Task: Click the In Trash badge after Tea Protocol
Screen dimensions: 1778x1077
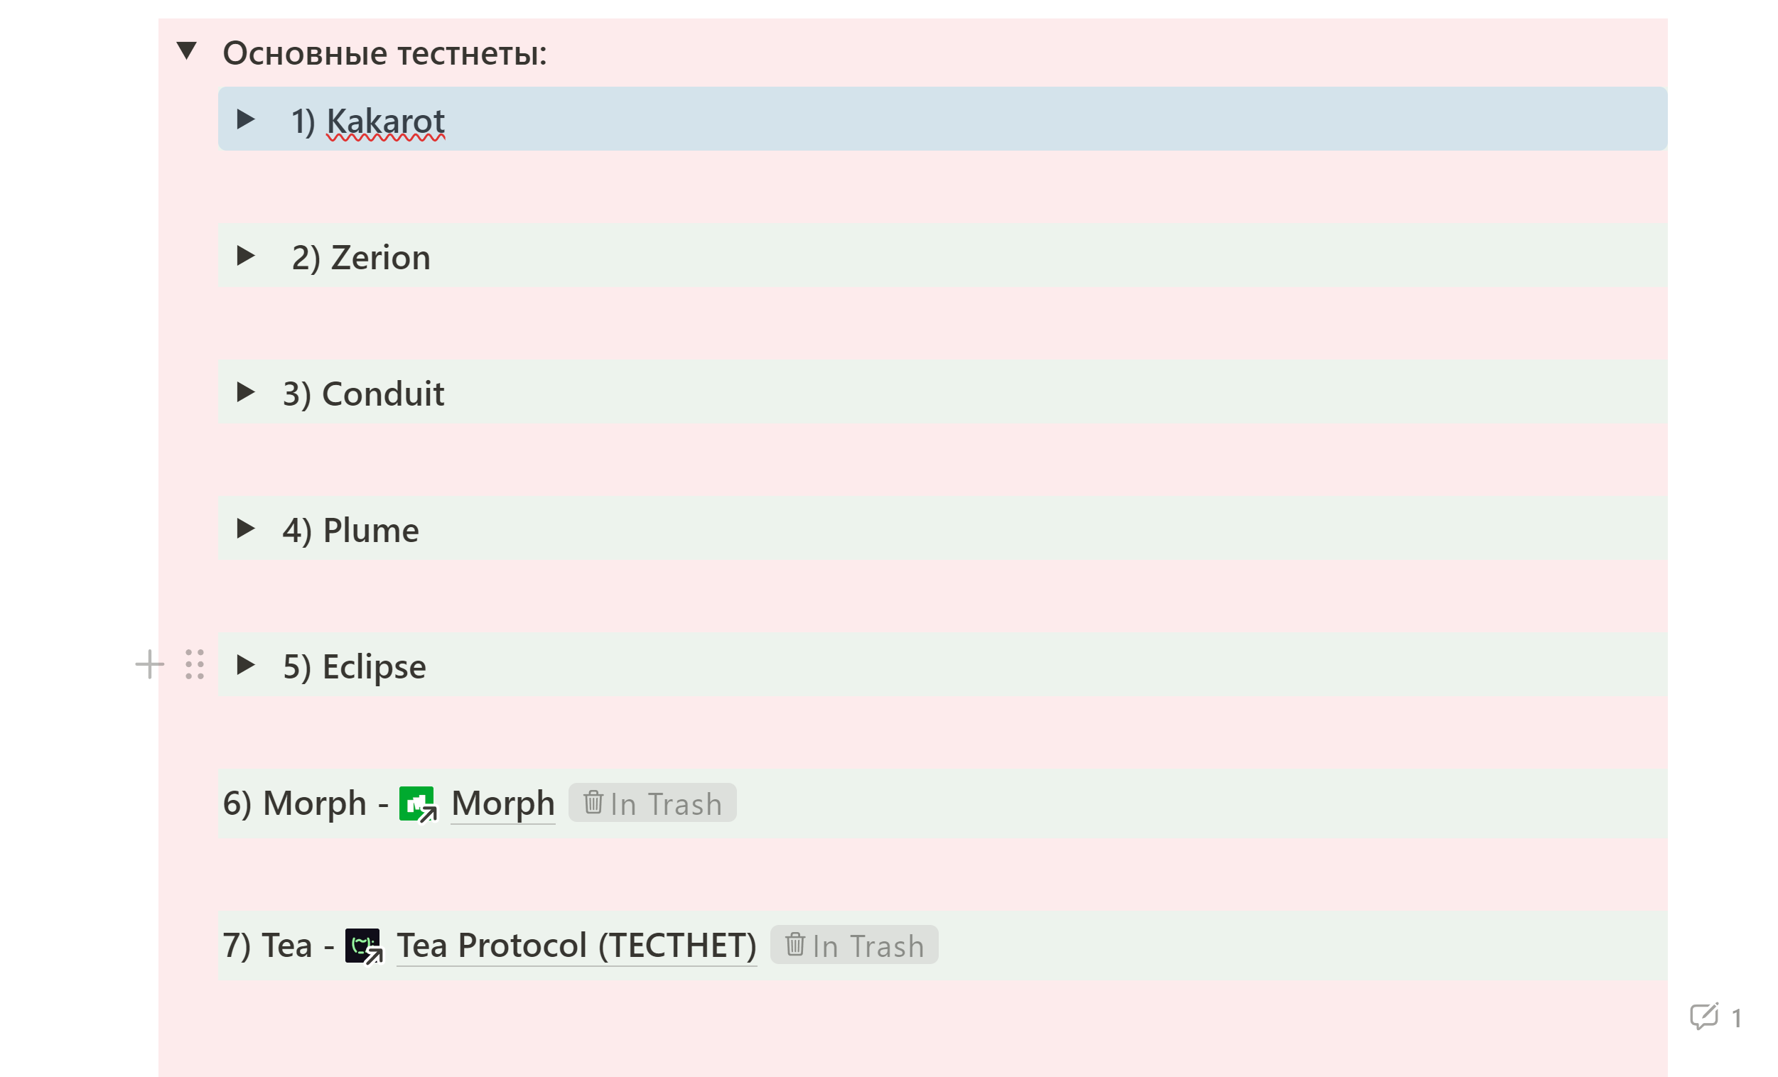Action: [854, 945]
